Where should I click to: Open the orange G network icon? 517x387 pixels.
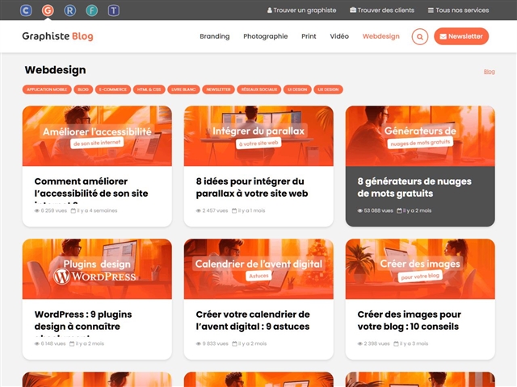coord(48,10)
